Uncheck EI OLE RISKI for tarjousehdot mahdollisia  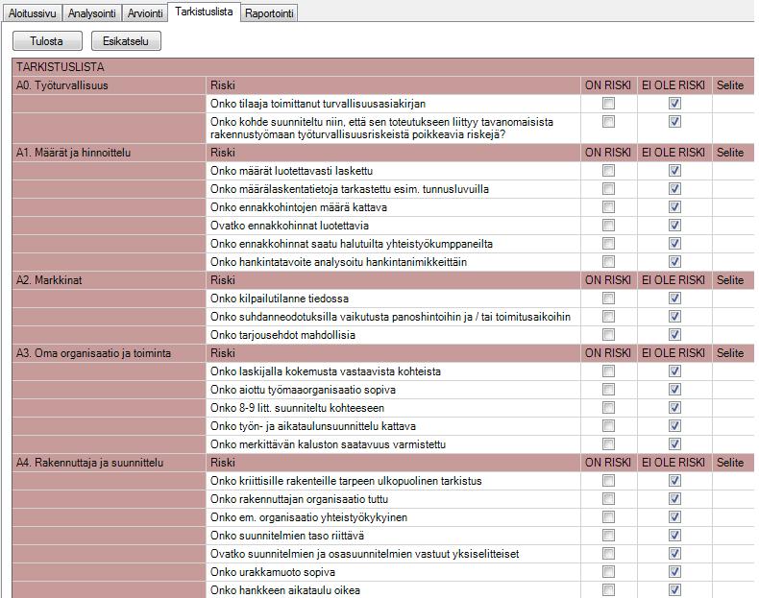674,335
